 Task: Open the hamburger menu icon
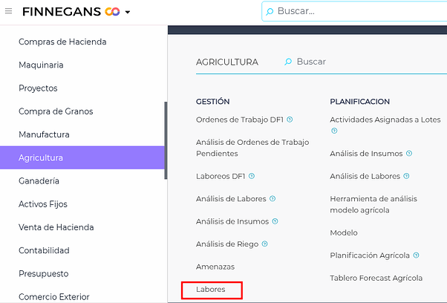tap(8, 12)
